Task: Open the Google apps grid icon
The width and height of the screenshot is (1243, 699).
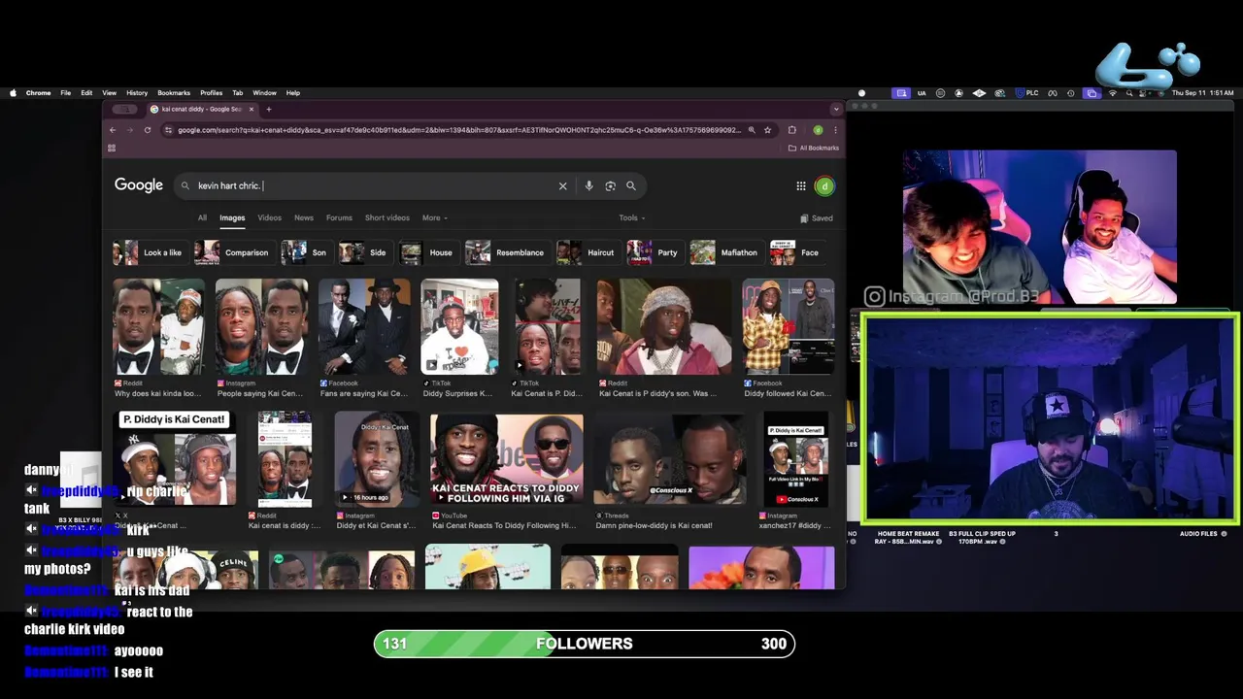Action: coord(801,185)
